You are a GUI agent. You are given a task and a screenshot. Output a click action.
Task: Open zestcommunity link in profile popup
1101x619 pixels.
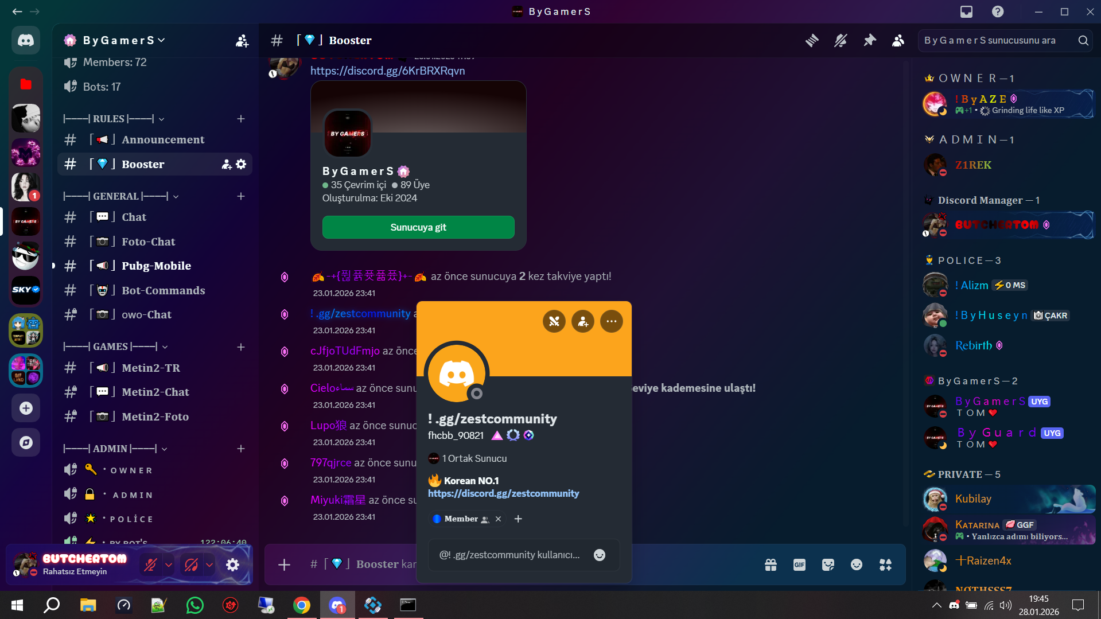click(503, 493)
